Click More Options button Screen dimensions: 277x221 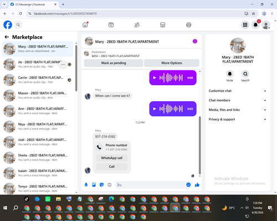click(172, 63)
